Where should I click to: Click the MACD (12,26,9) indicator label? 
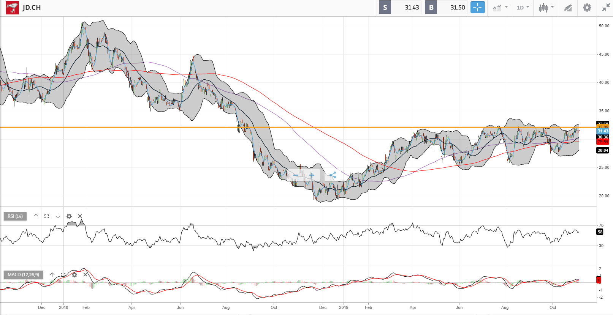(x=23, y=275)
